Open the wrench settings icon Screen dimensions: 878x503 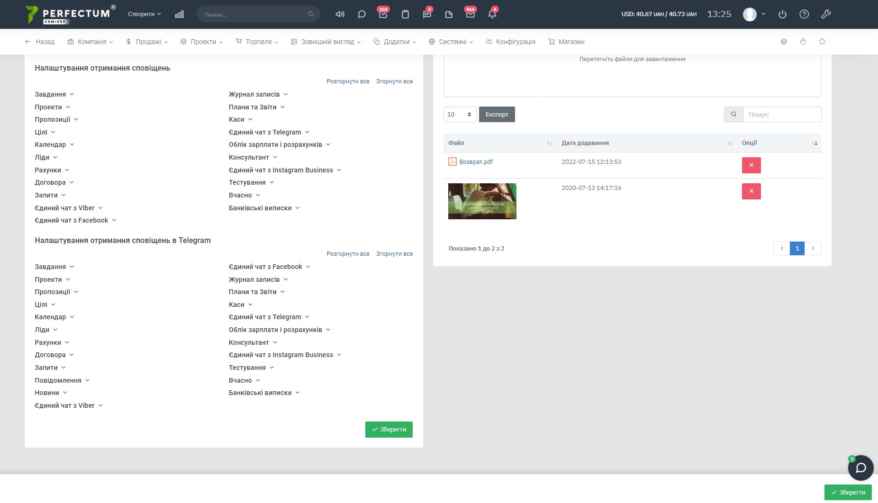tap(826, 14)
